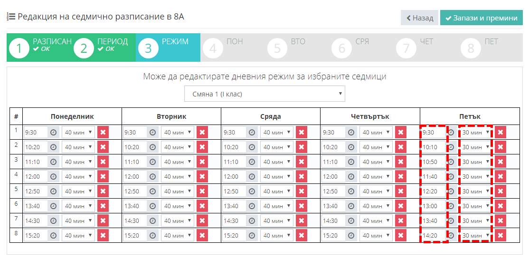Open clock picker for Thursday 14:30
The width and height of the screenshot is (529, 278).
(x=351, y=221)
